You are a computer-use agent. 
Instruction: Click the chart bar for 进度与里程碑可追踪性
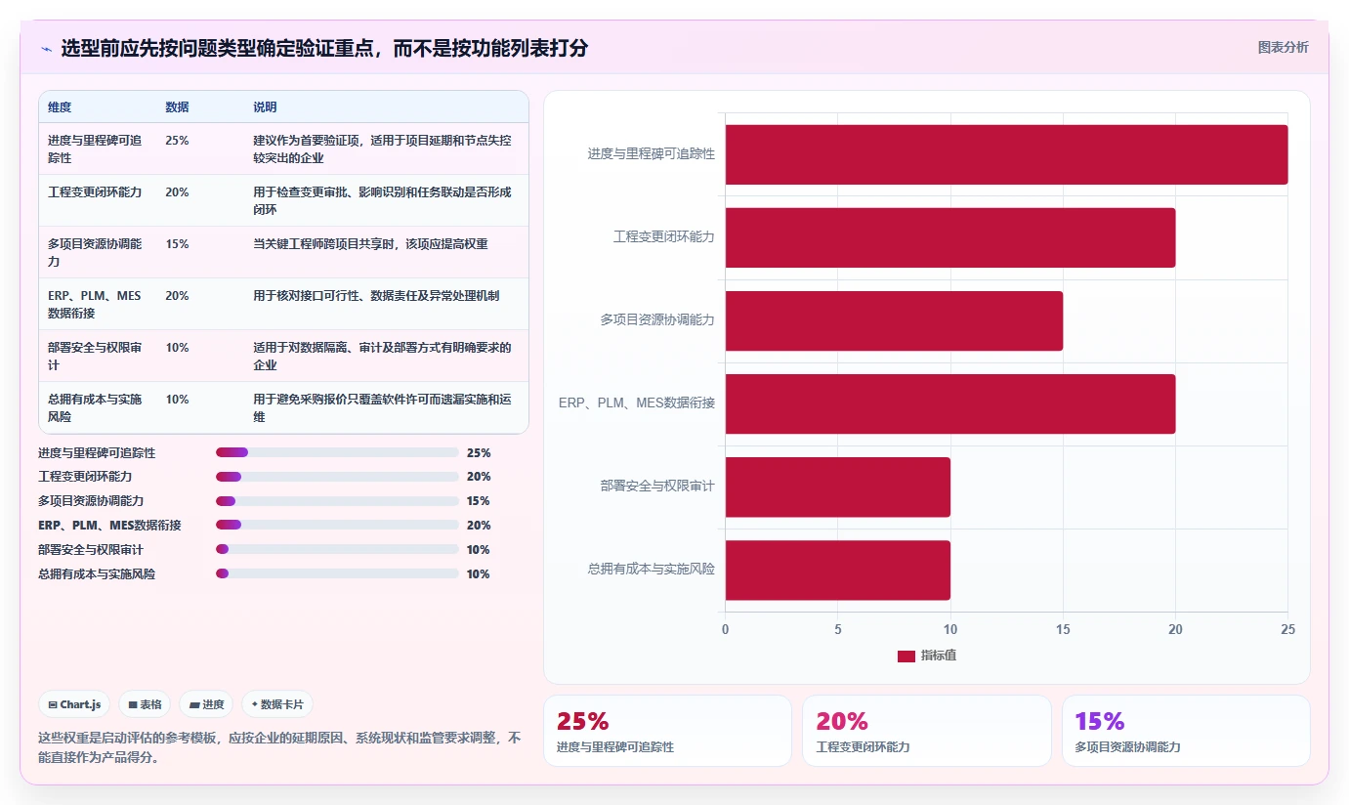pos(1006,154)
